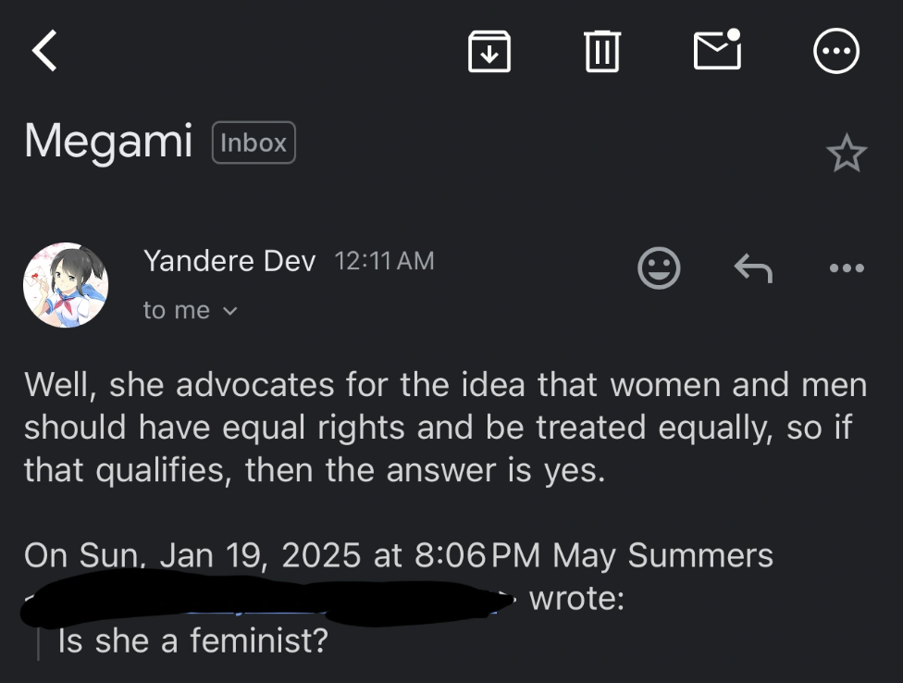Open message-level three-dot menu
The image size is (903, 683).
846,268
